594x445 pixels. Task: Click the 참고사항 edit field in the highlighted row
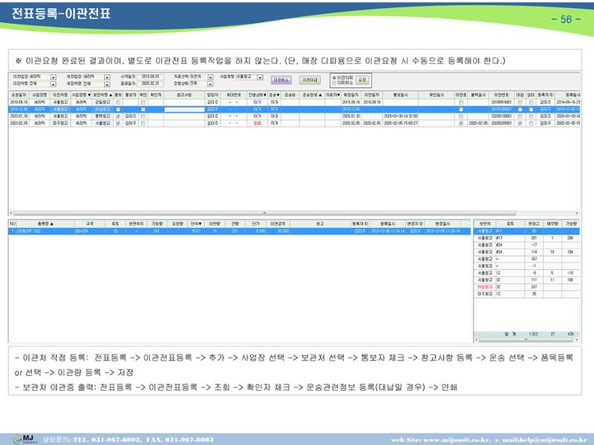(x=184, y=110)
